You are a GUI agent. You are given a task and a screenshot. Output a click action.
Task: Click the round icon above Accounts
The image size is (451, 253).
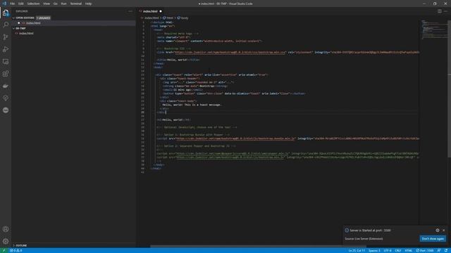coord(6,110)
